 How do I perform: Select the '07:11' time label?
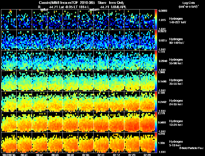click(101, 155)
